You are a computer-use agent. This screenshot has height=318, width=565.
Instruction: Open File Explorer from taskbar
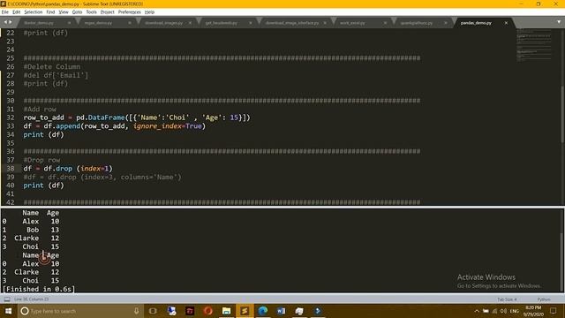click(x=226, y=311)
